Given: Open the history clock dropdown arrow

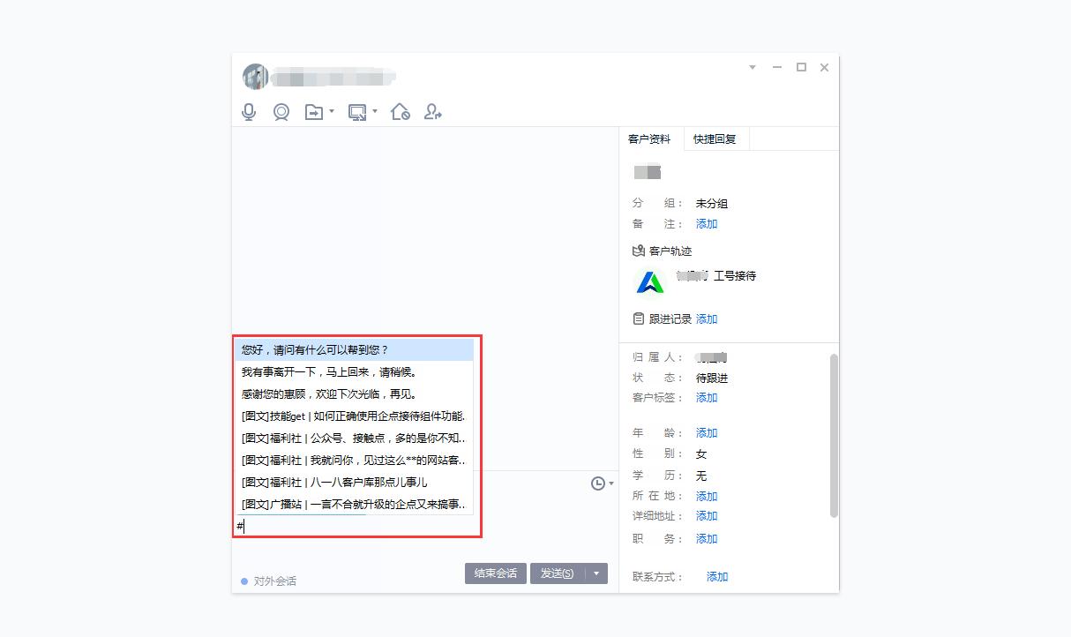Looking at the screenshot, I should (x=610, y=483).
